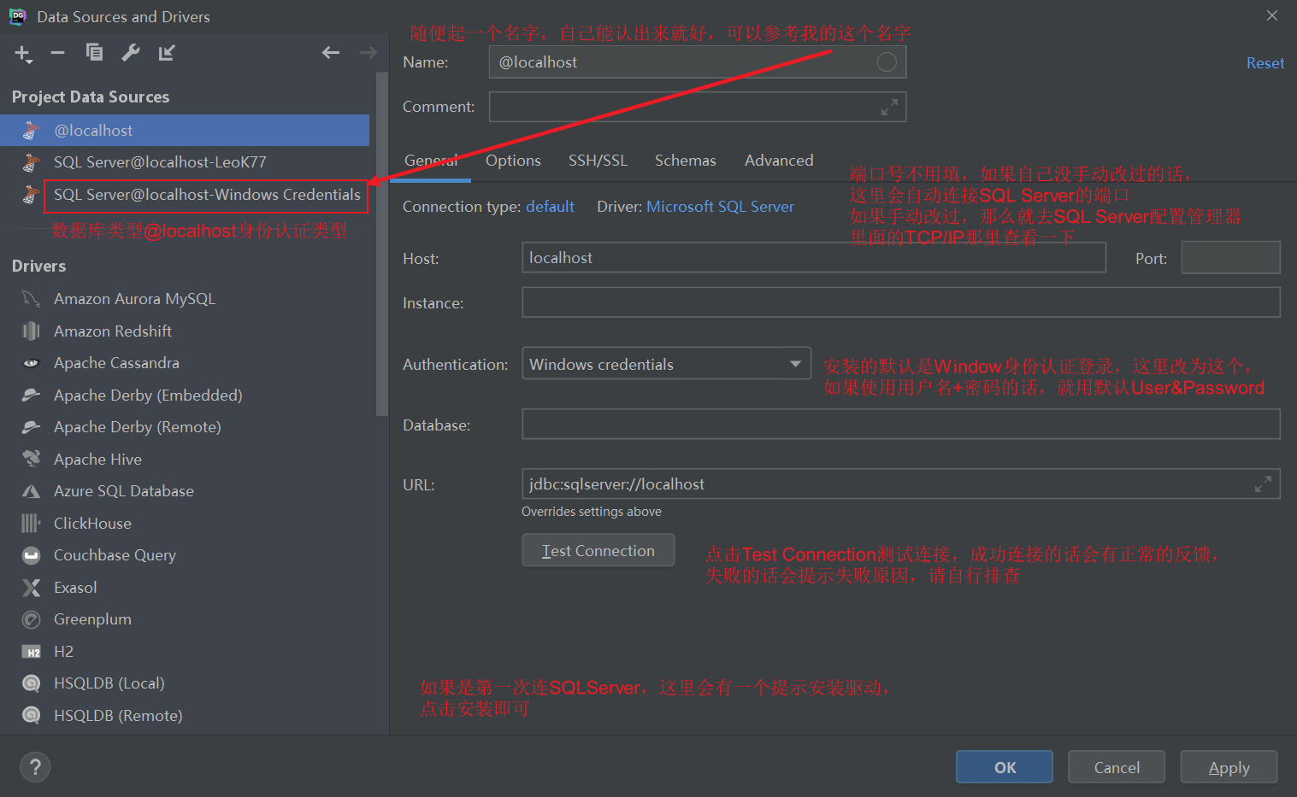Click the Couchbase Query driver icon
1297x797 pixels.
click(32, 555)
